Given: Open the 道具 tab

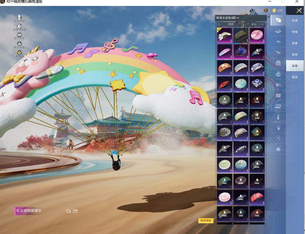Looking at the screenshot, I should 295,77.
